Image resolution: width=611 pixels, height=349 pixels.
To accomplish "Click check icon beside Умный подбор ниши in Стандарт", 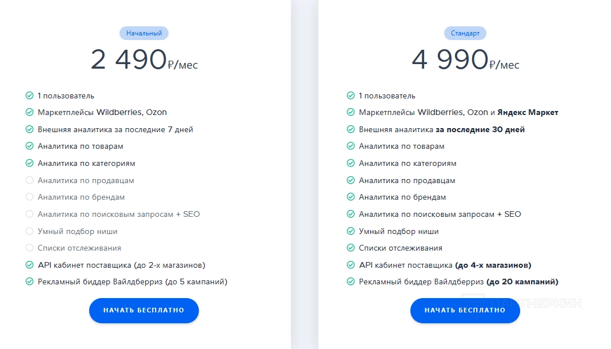I will pyautogui.click(x=351, y=231).
